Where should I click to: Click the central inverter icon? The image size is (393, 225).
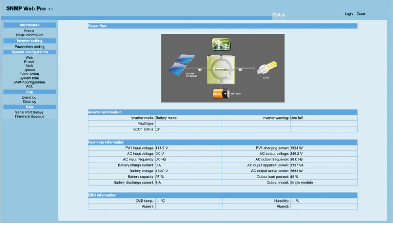(221, 69)
